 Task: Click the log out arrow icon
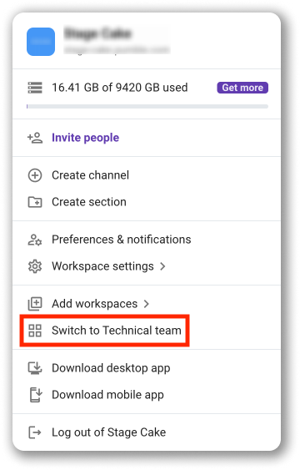click(35, 432)
